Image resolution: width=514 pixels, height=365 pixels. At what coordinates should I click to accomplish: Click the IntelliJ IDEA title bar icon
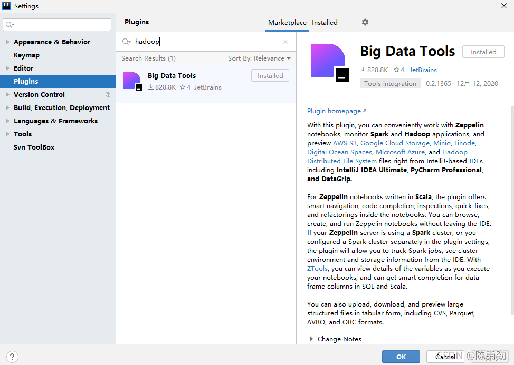tap(6, 6)
